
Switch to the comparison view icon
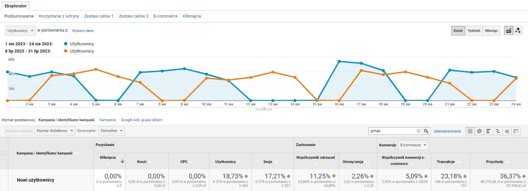(498, 131)
